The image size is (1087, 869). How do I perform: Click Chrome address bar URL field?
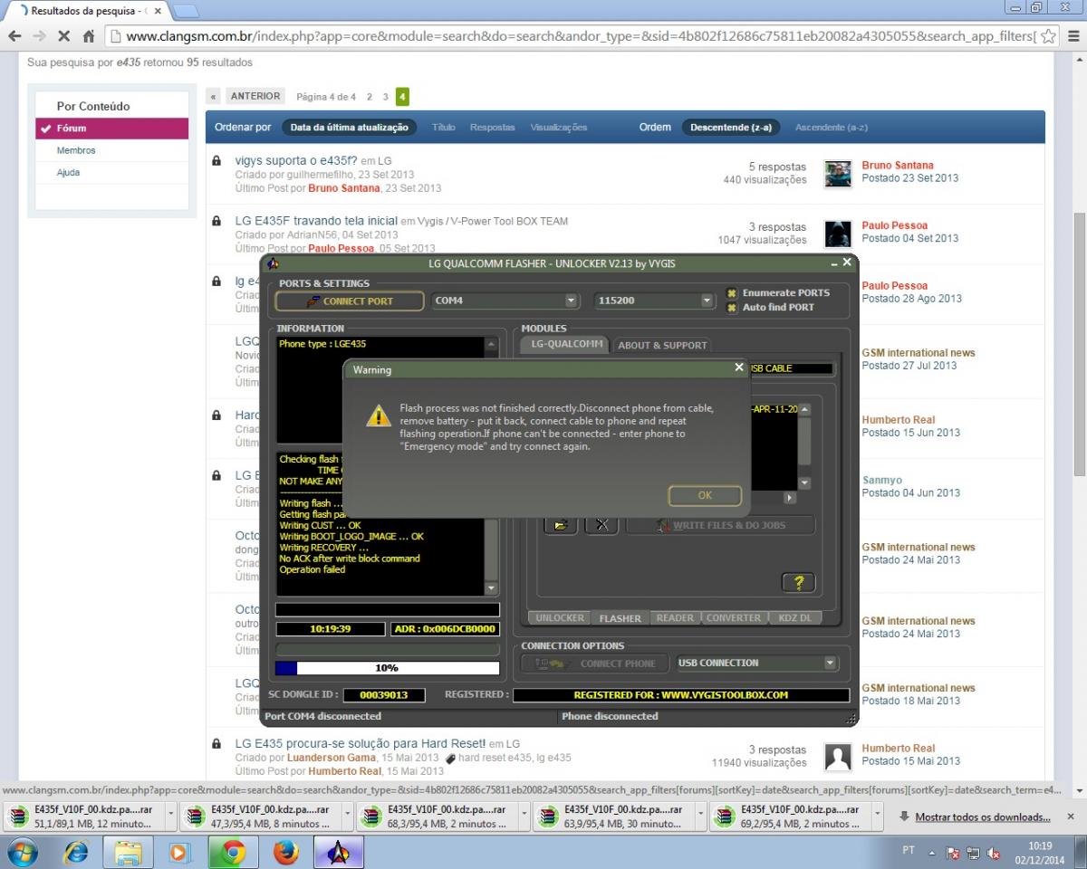(580, 36)
